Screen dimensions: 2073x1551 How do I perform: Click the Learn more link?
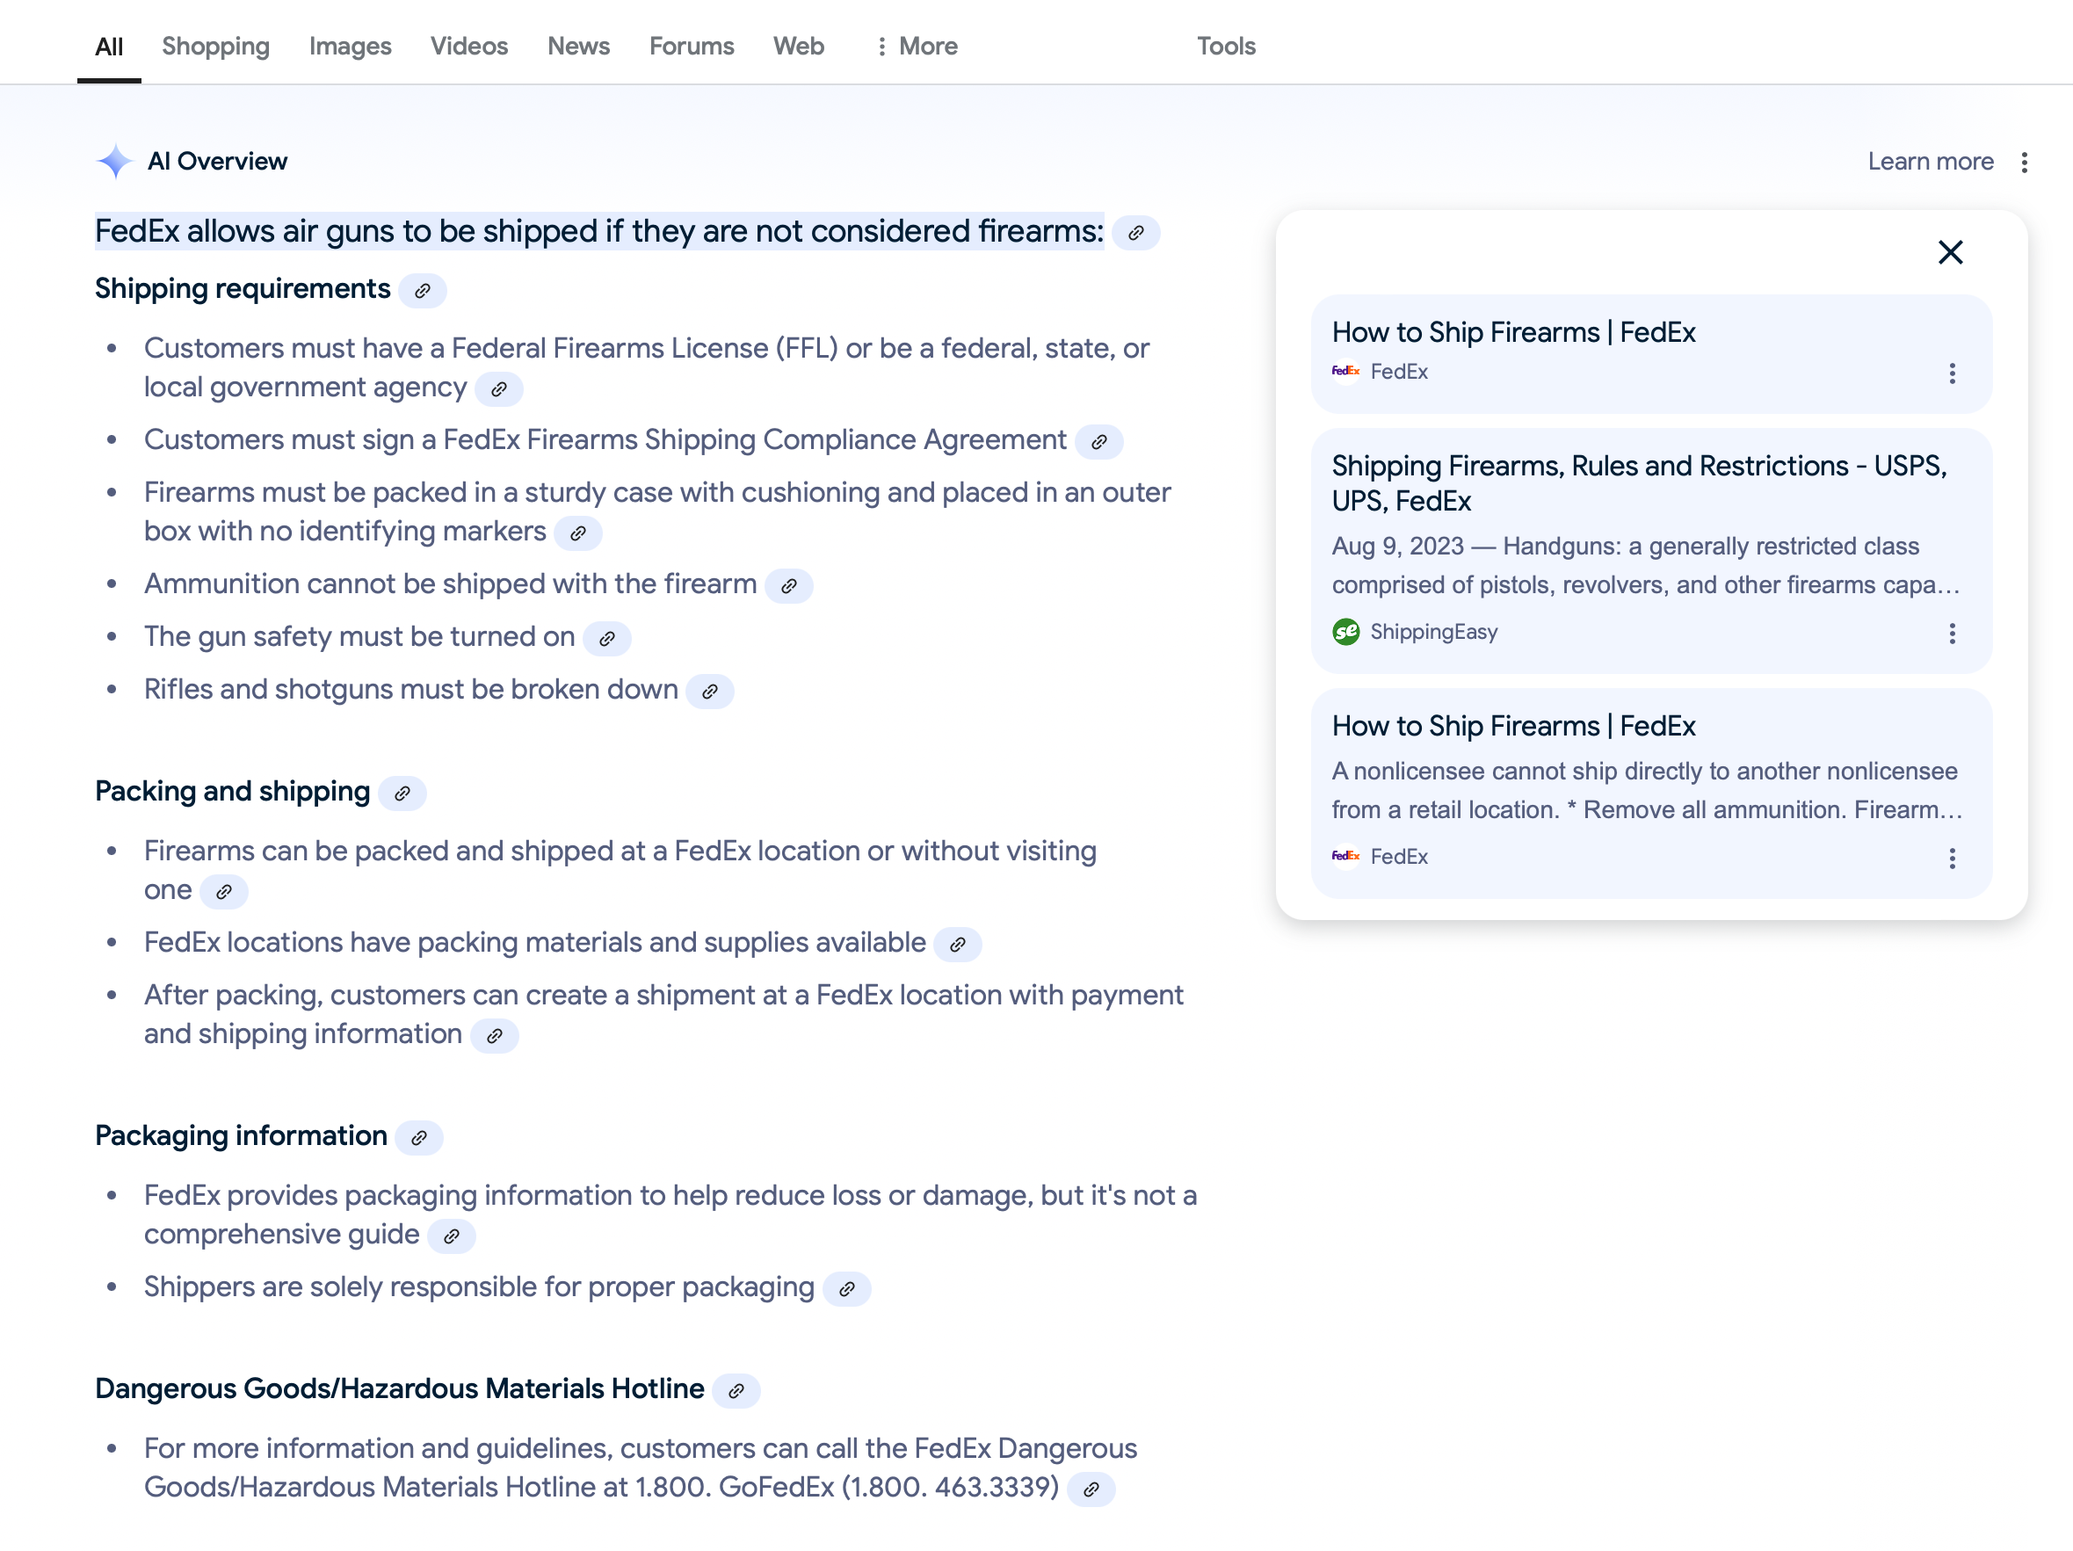point(1930,161)
